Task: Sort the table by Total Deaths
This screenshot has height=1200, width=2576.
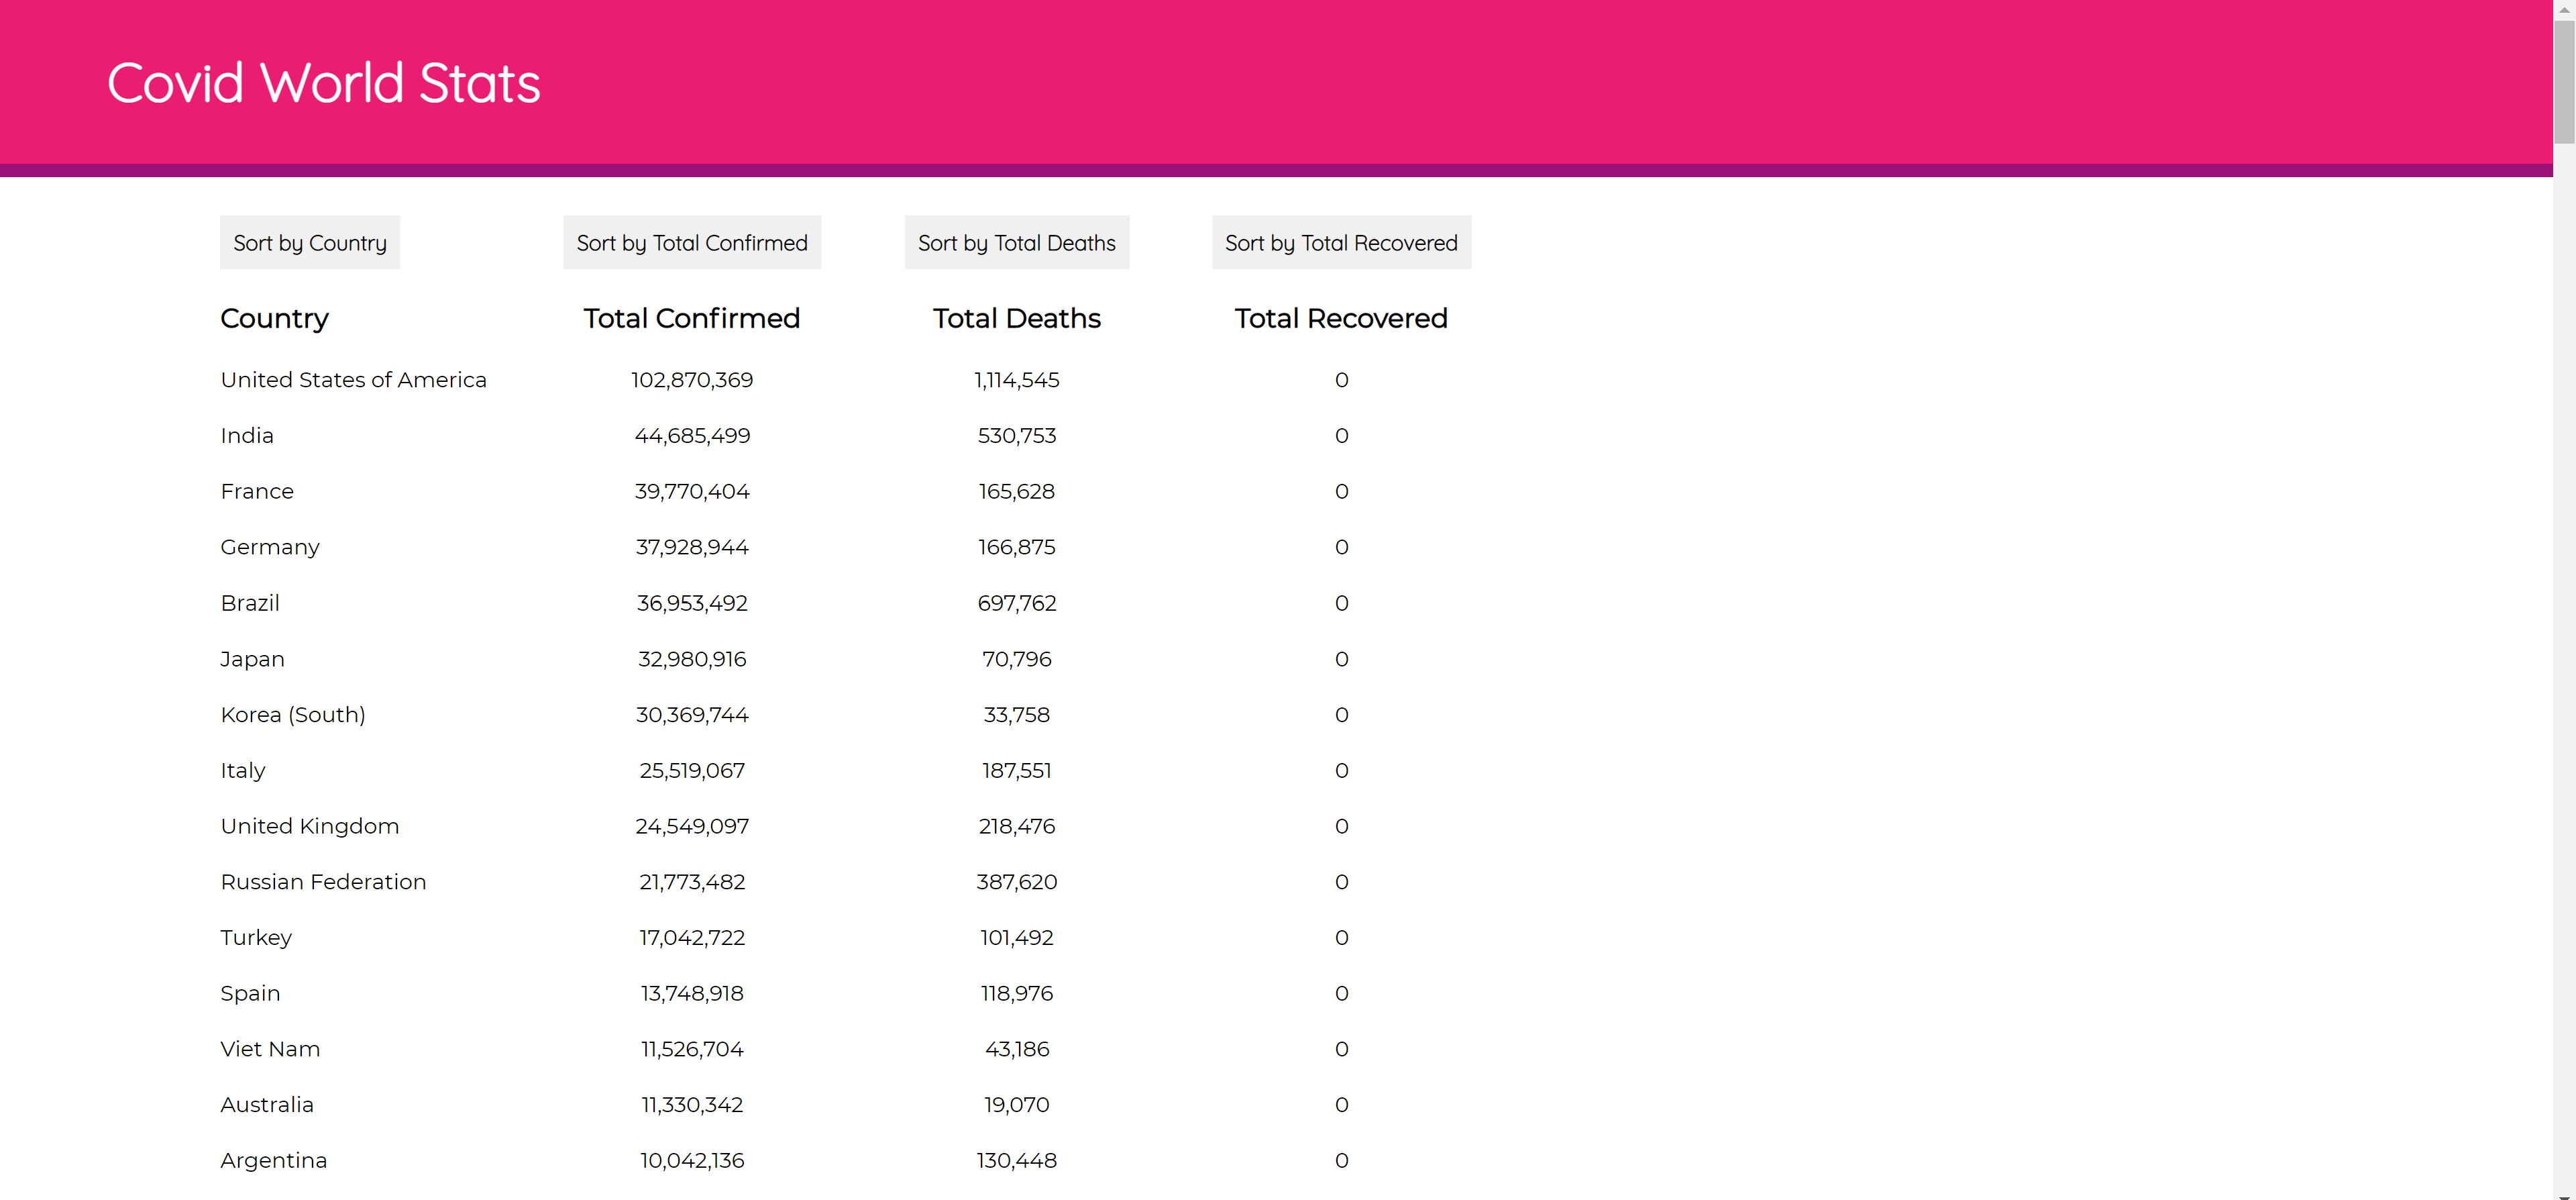Action: tap(1016, 242)
